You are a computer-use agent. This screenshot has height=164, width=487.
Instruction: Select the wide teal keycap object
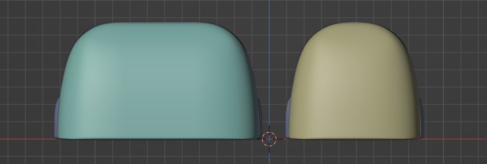[x=158, y=81]
